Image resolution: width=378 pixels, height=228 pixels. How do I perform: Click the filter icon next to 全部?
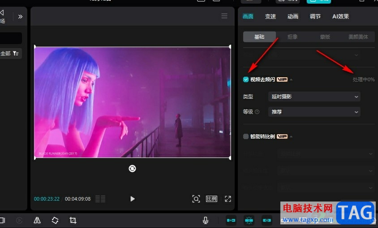(x=16, y=53)
